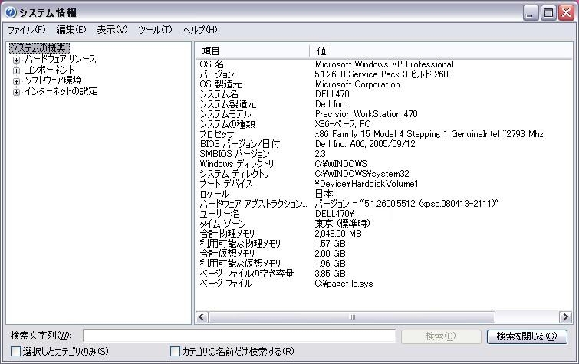This screenshot has height=364, width=579.
Task: Select the ページ ファイルの空き容量 row
Action: (384, 274)
